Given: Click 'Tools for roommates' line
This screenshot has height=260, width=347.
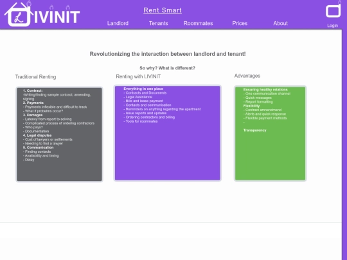Looking at the screenshot, I should pos(141,121).
